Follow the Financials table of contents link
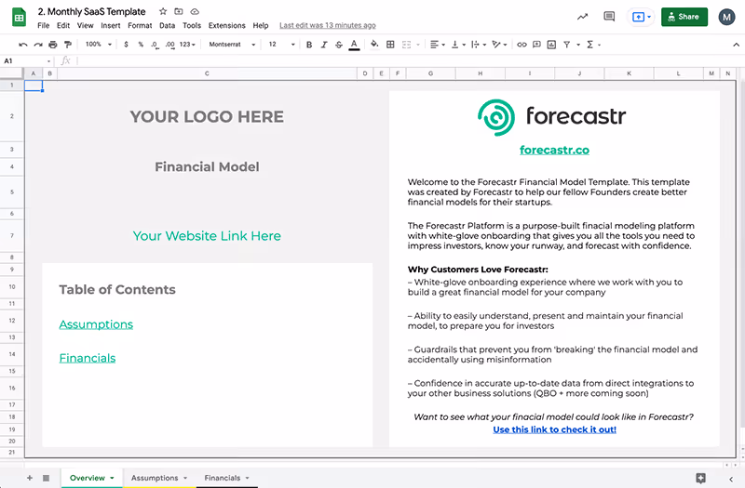 click(88, 358)
